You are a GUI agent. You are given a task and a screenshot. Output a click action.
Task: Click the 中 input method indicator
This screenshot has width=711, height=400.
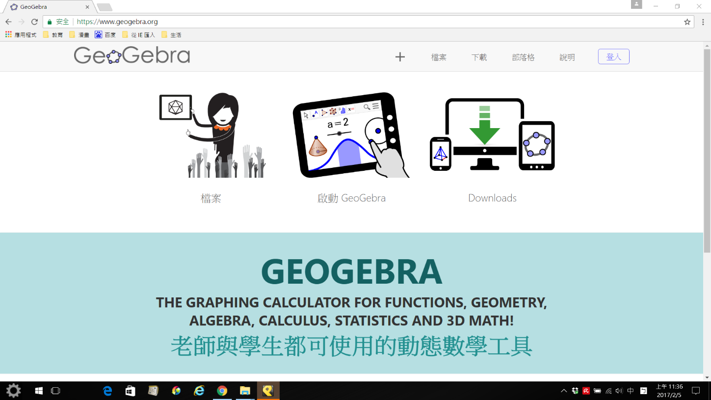(x=631, y=391)
